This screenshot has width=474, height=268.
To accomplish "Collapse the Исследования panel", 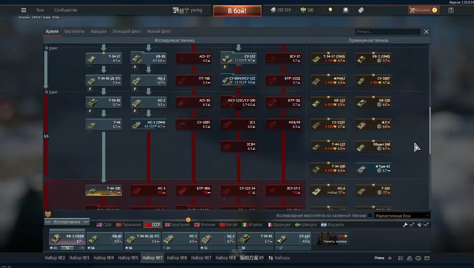I will [x=67, y=222].
